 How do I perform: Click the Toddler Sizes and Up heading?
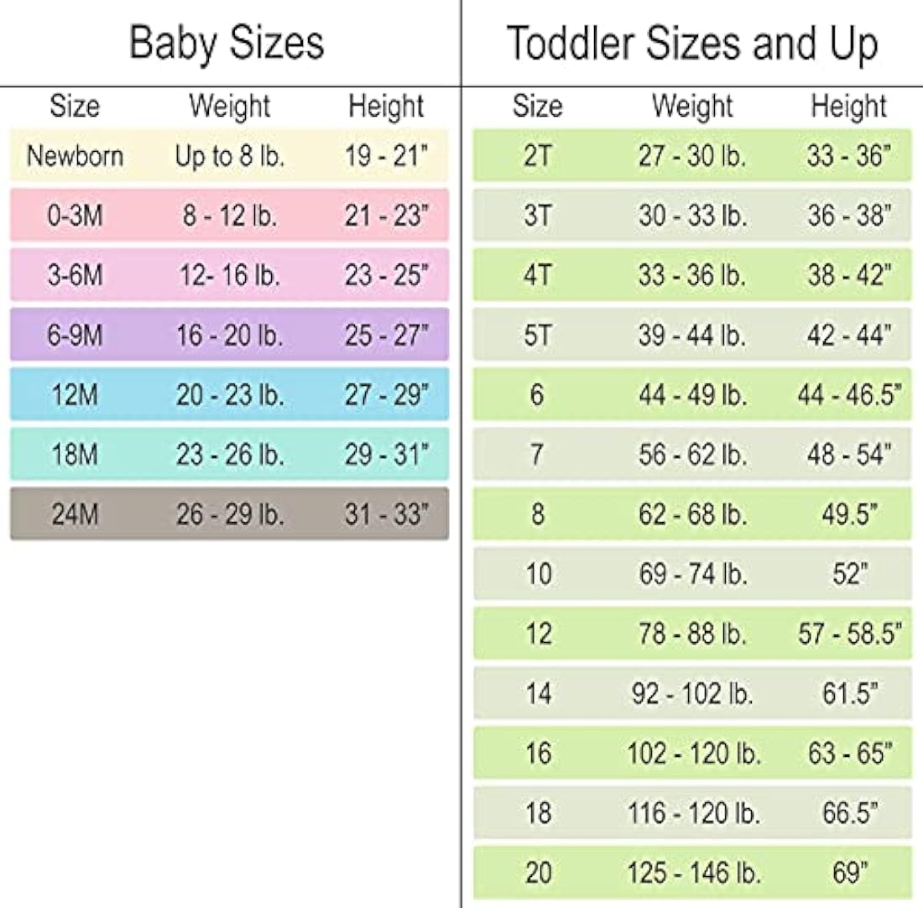692,44
